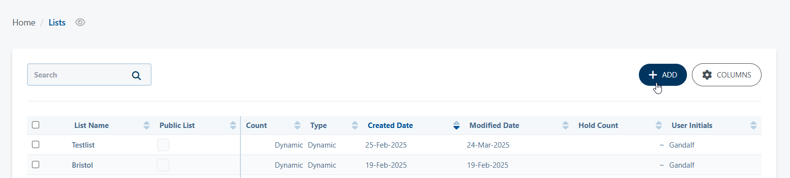Viewport: 790px width, 178px height.
Task: Click the magnifier search icon
Action: coord(136,75)
